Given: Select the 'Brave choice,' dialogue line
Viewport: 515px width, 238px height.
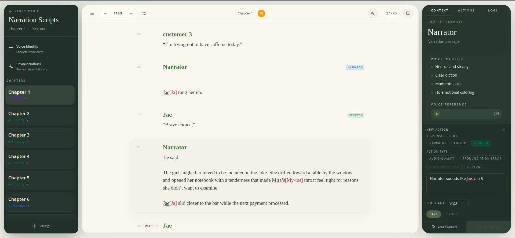Looking at the screenshot, I should 179,125.
